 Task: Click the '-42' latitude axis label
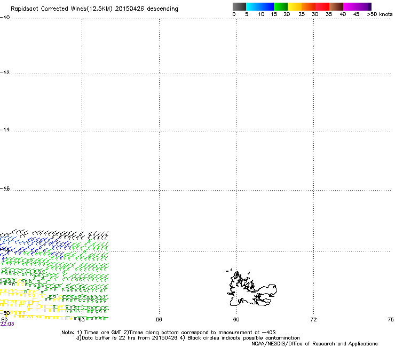pyautogui.click(x=5, y=73)
